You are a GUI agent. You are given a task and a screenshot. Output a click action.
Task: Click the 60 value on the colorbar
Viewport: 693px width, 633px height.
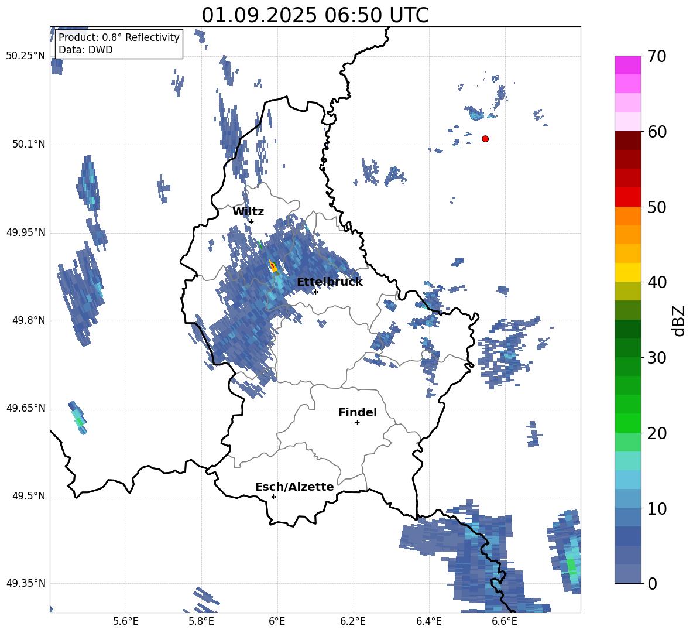[657, 132]
